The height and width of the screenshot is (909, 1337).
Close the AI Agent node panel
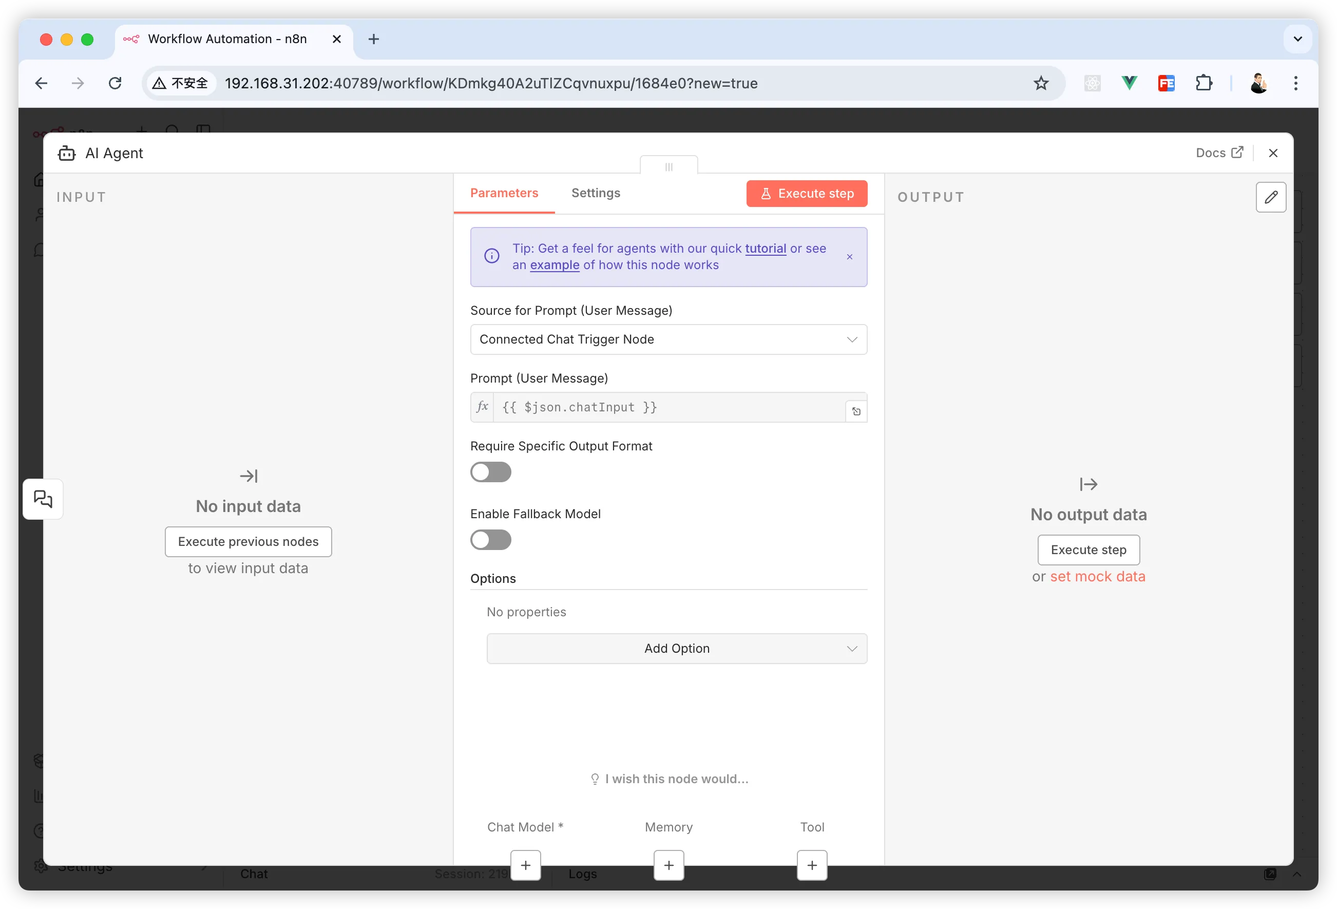click(1273, 153)
